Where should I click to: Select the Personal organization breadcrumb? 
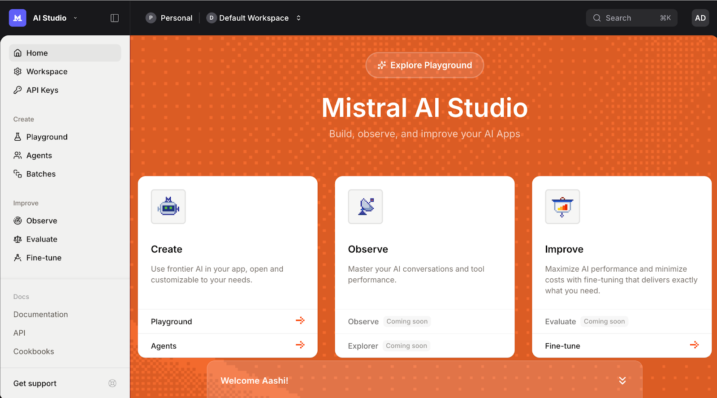point(169,18)
